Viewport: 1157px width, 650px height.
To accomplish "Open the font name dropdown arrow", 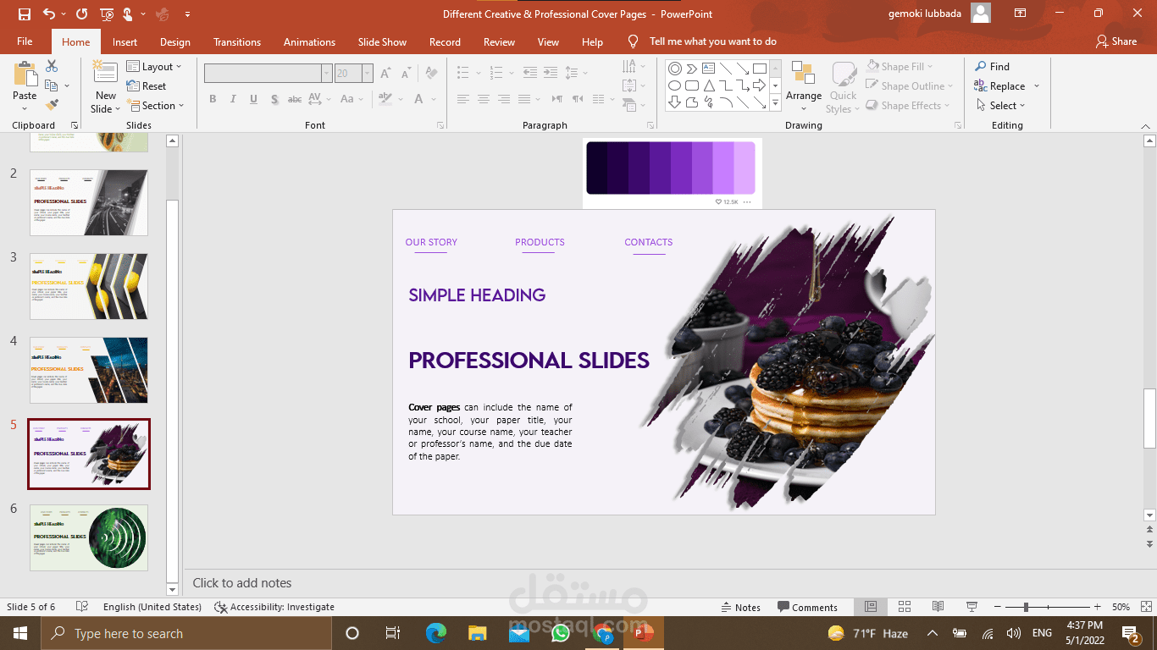I will [x=326, y=74].
